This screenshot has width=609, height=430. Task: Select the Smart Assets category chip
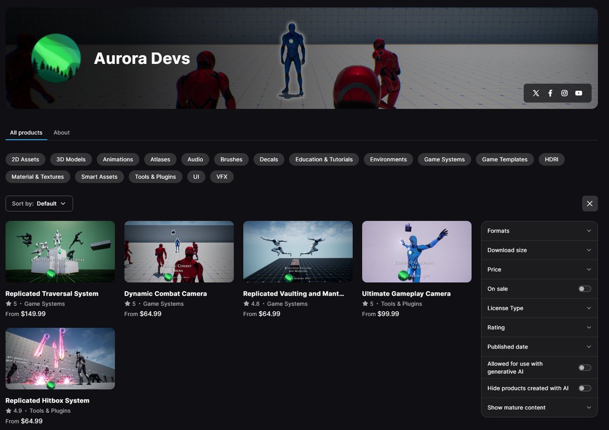point(99,176)
